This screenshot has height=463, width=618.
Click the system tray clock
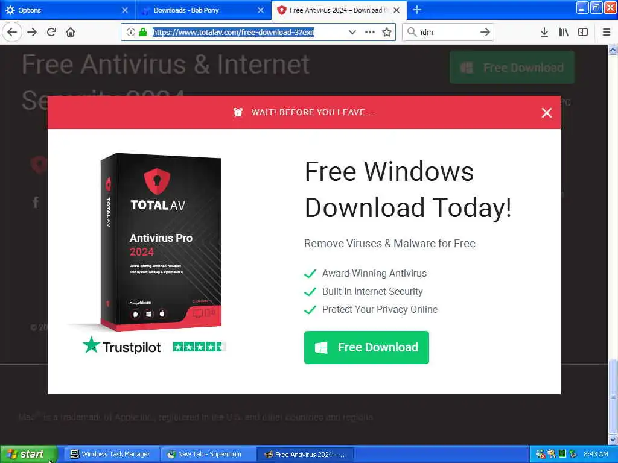click(x=596, y=455)
